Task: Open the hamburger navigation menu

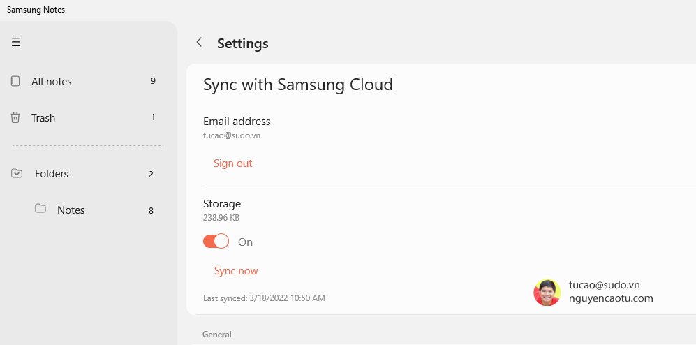Action: (16, 43)
